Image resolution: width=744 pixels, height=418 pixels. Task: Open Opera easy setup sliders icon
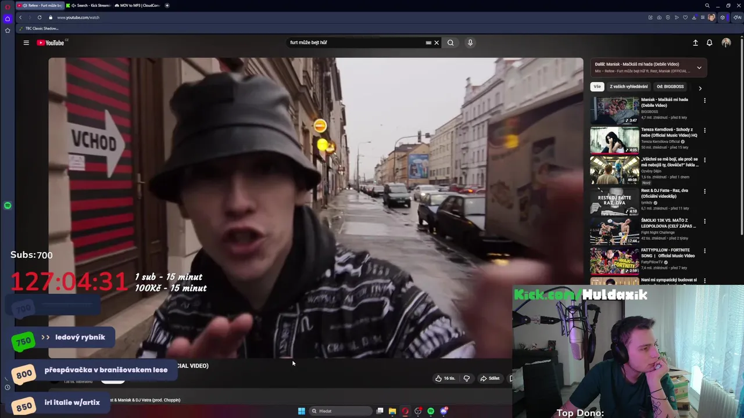click(703, 17)
